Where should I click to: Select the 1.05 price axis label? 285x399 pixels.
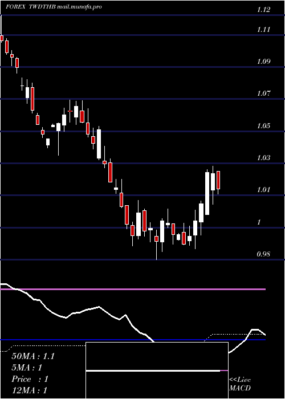263,126
